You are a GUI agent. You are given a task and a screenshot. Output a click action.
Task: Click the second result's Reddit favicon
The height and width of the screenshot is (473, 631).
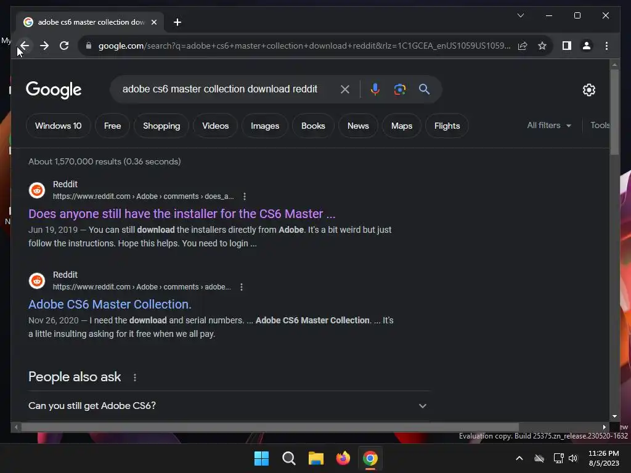tap(37, 281)
